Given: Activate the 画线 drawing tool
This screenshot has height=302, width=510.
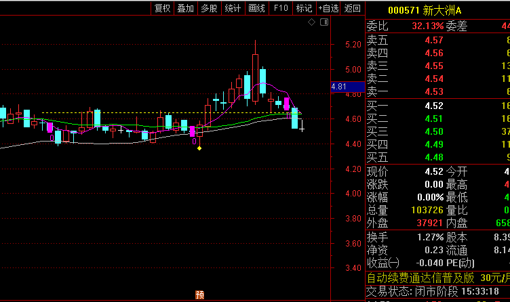Looking at the screenshot, I should point(256,8).
